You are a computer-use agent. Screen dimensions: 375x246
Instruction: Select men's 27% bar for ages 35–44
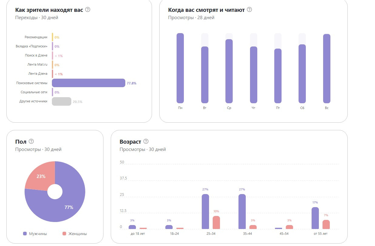pos(242,212)
